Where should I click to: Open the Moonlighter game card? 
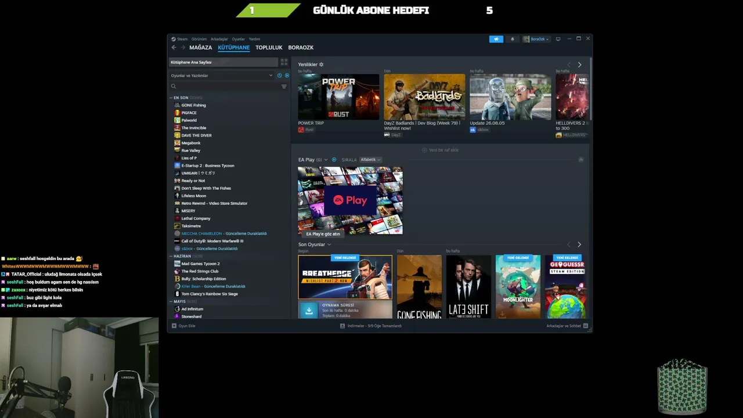click(x=518, y=287)
